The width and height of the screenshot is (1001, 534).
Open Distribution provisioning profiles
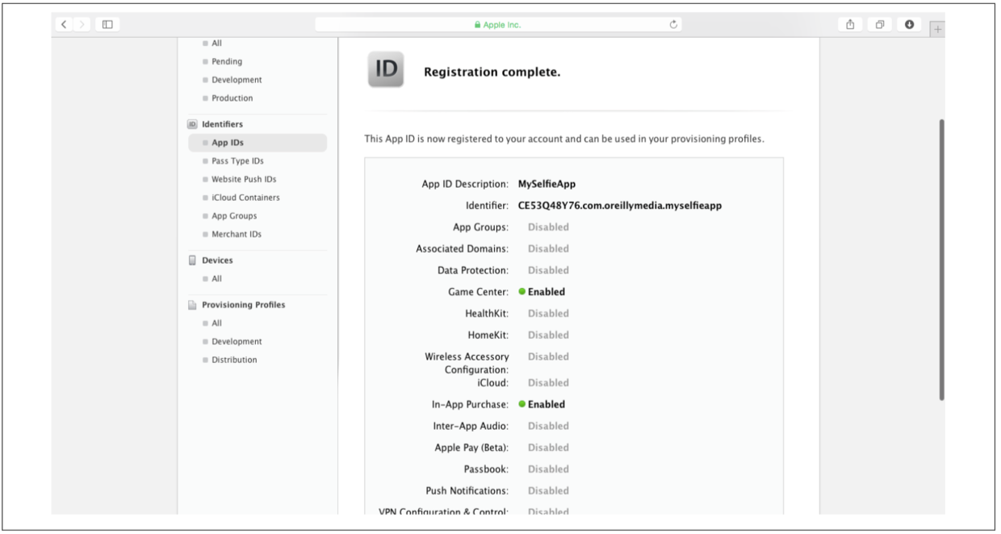click(234, 360)
